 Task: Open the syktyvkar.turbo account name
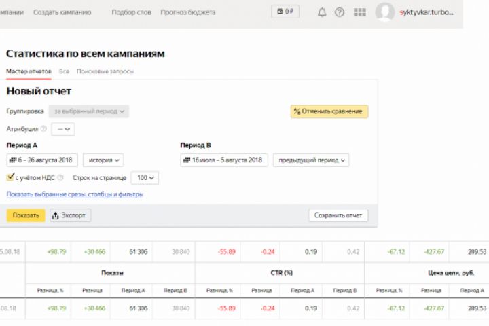tap(427, 12)
